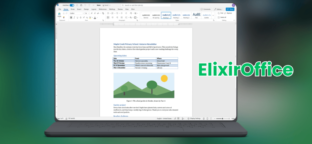Apply the Subtitle style
Viewport: 312px width, 144px height.
(206, 16)
